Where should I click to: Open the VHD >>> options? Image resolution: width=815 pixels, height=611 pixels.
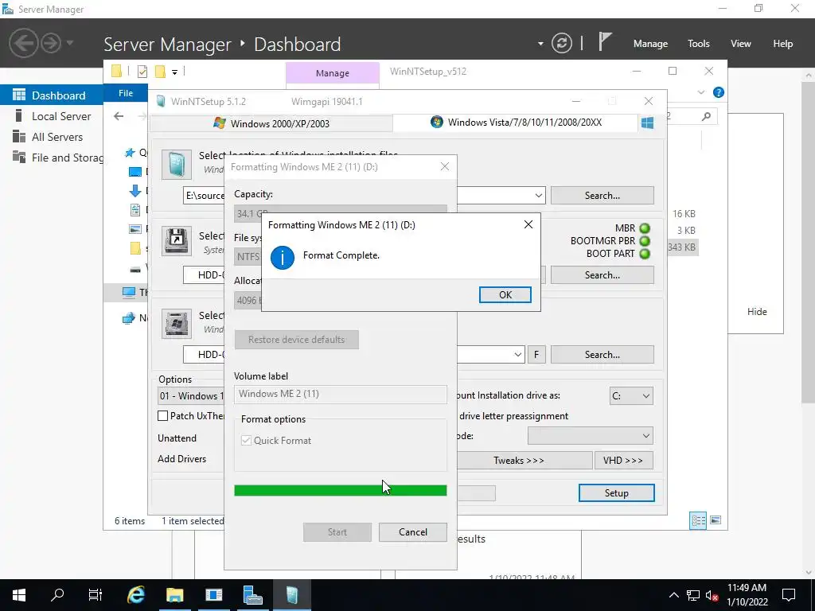coord(623,461)
